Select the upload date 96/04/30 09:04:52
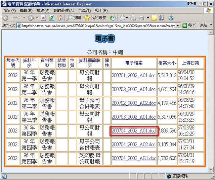Screen dimensions: 215x180 186,75
